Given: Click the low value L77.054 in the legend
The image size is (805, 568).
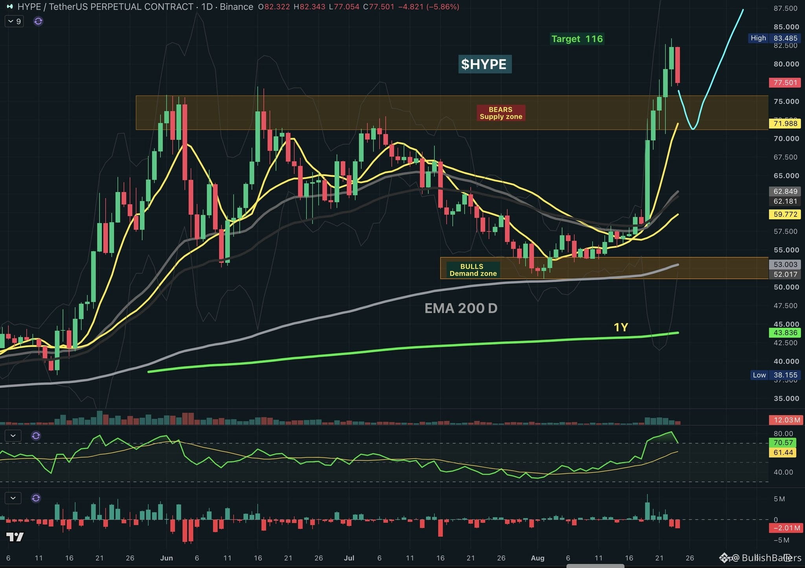Looking at the screenshot, I should pos(344,7).
